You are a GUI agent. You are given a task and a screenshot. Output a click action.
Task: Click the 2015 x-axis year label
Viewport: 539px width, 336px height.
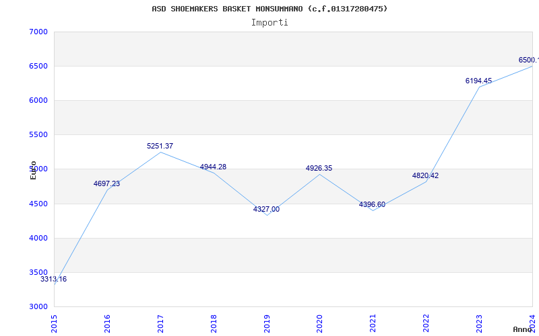click(x=54, y=324)
